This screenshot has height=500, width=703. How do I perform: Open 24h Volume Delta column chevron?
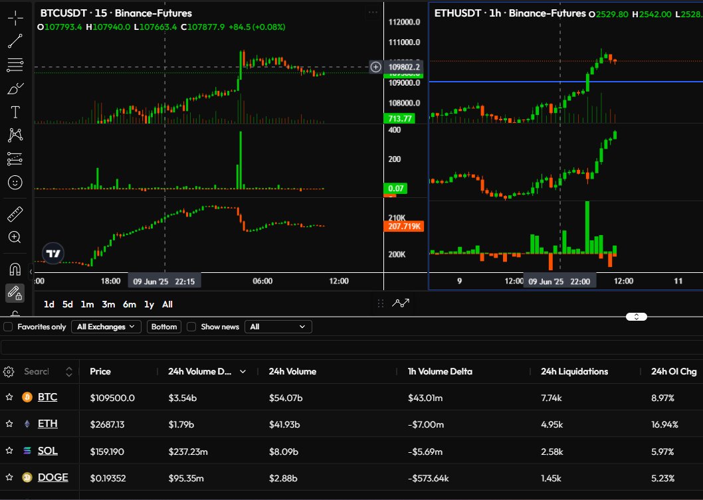[x=243, y=371]
